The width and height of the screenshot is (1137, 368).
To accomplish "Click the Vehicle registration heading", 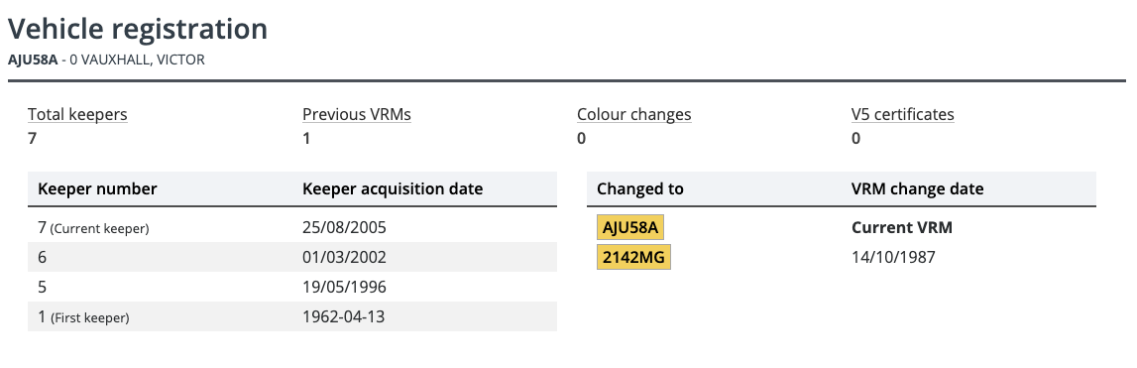I will (138, 29).
